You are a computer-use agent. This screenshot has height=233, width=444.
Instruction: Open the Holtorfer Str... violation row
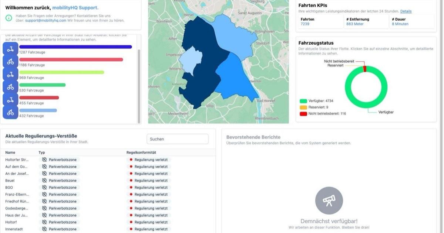[108, 160]
